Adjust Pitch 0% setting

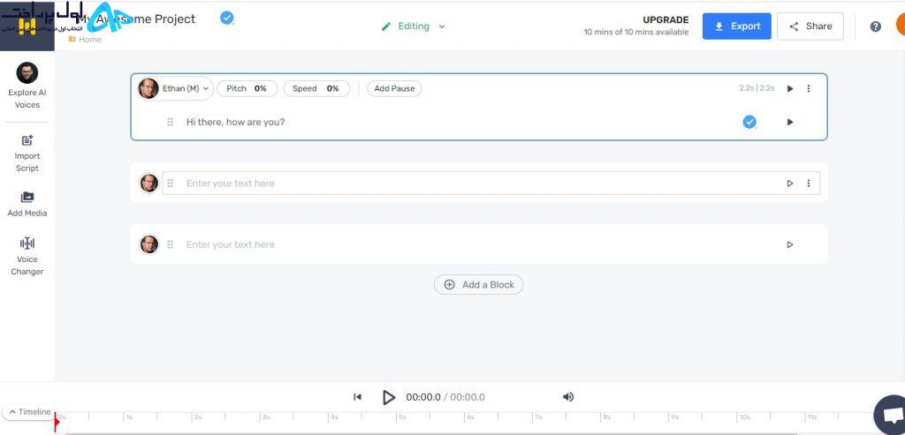[247, 89]
